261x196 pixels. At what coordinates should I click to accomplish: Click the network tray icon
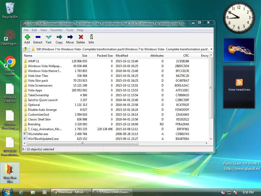(229, 192)
